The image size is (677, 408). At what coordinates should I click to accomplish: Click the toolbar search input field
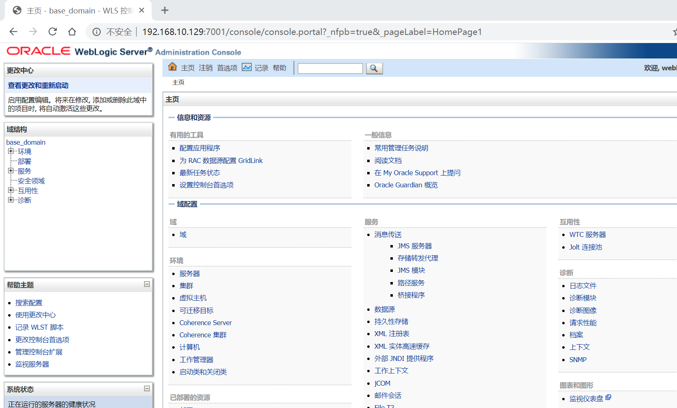[330, 68]
